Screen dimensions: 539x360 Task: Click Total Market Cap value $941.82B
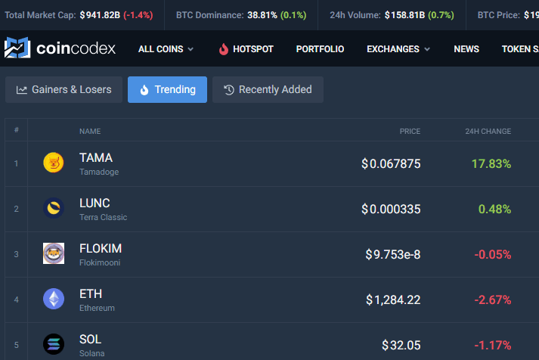[100, 15]
